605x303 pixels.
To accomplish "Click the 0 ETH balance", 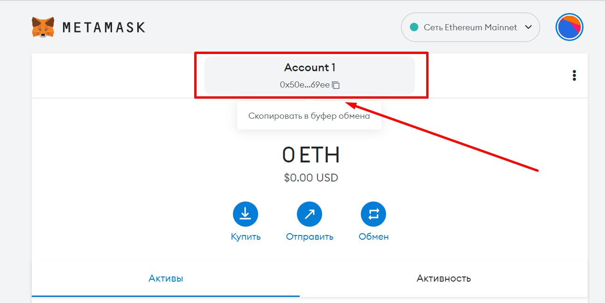I will pyautogui.click(x=311, y=155).
